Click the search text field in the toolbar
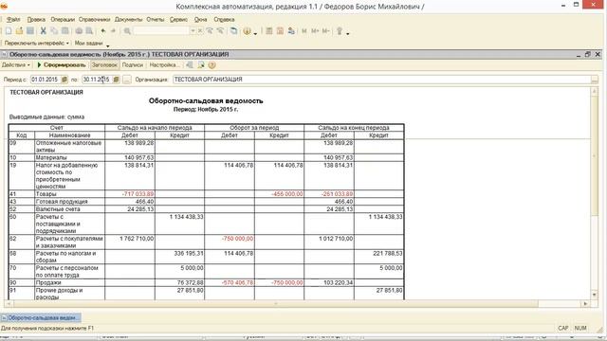The width and height of the screenshot is (607, 341). tap(161, 31)
